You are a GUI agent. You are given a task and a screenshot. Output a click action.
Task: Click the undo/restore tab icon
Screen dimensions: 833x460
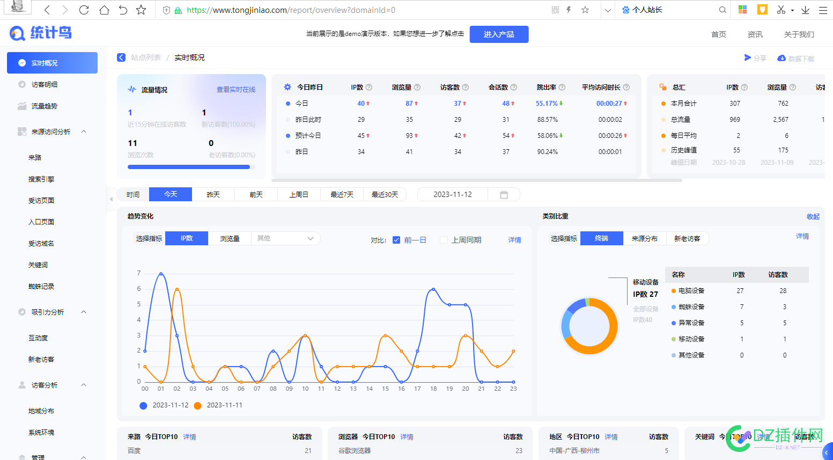123,10
